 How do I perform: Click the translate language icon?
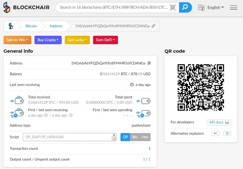coord(201,8)
